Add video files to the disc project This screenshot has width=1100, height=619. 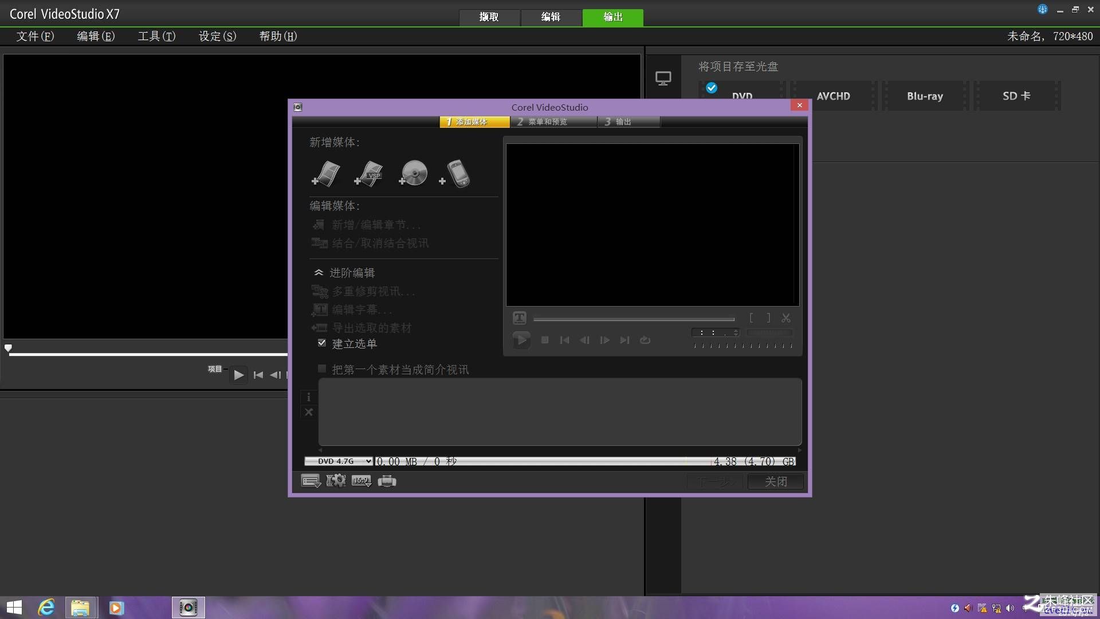click(326, 174)
